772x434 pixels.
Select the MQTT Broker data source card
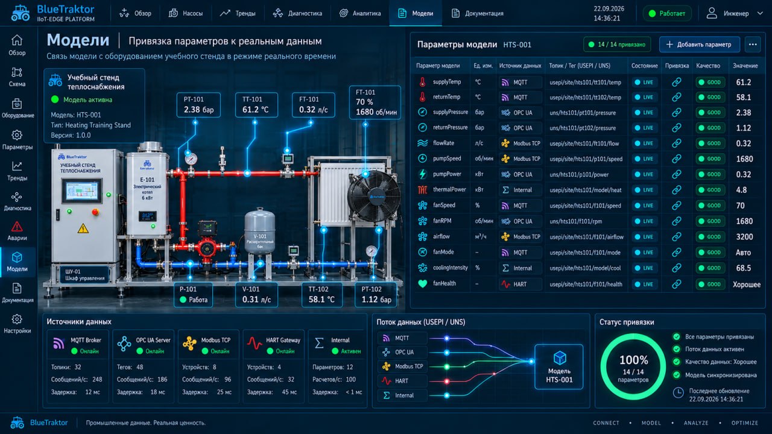click(x=77, y=365)
